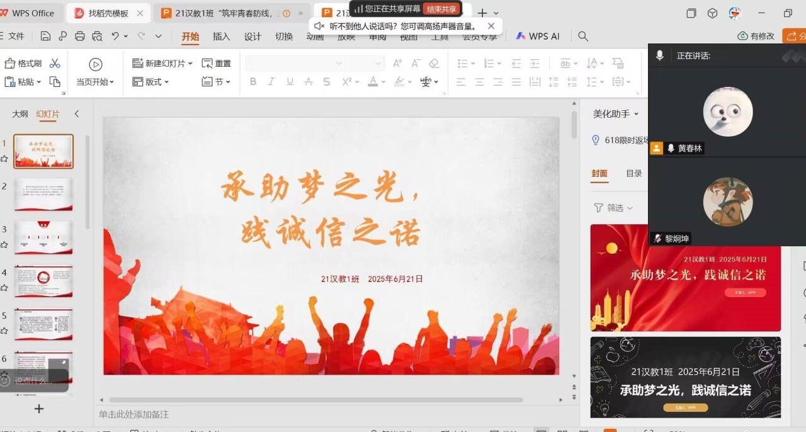Toggle Italic formatting button
The width and height of the screenshot is (806, 432).
coord(271,82)
